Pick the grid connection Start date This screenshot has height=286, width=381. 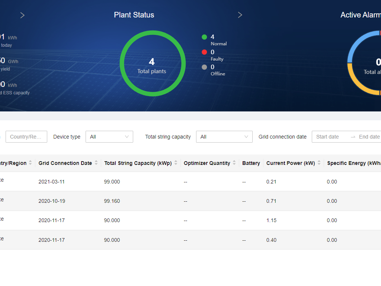(327, 137)
